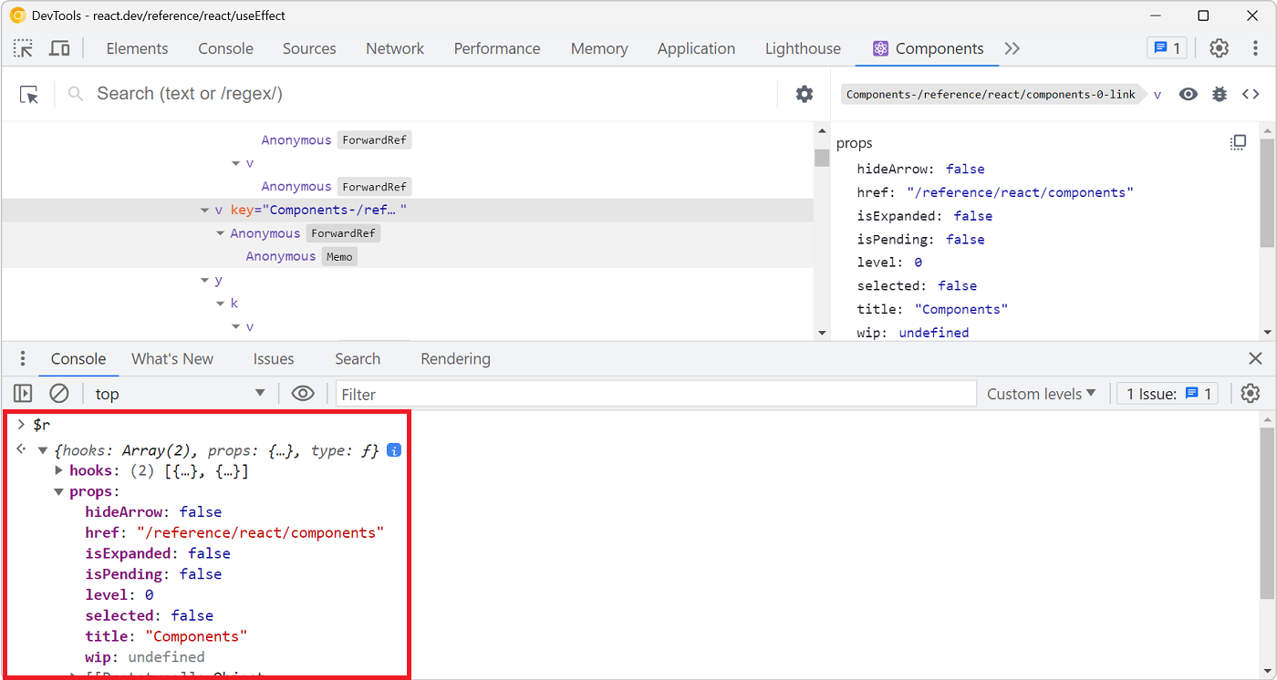This screenshot has width=1277, height=680.
Task: Open the Application tab
Action: click(696, 48)
